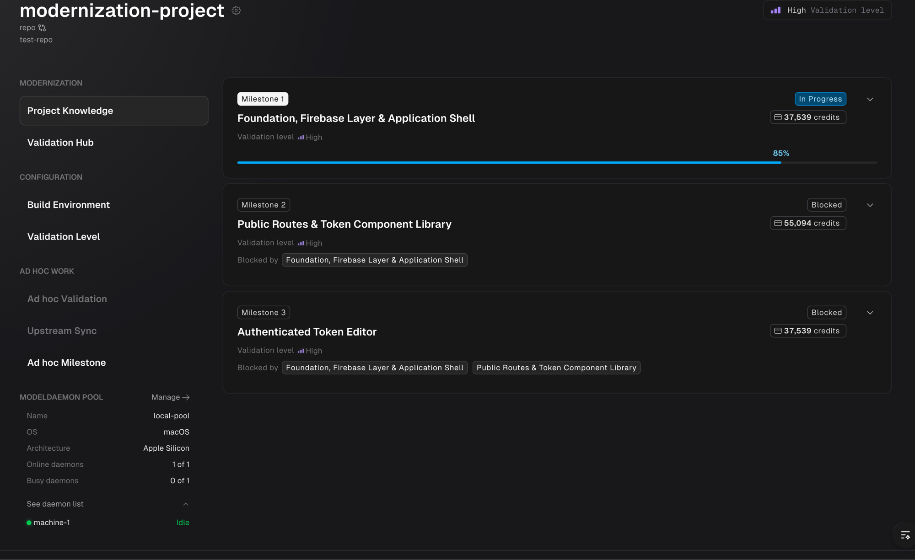Click 37,539 credits badge in Milestone 1
The width and height of the screenshot is (915, 560).
point(808,117)
